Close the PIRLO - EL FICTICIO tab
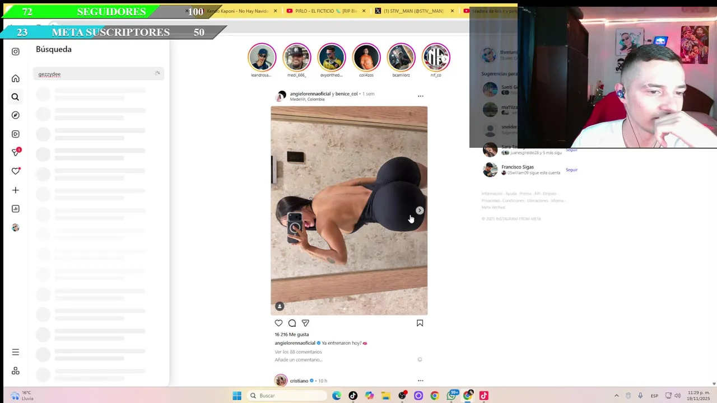The height and width of the screenshot is (403, 717). [364, 11]
